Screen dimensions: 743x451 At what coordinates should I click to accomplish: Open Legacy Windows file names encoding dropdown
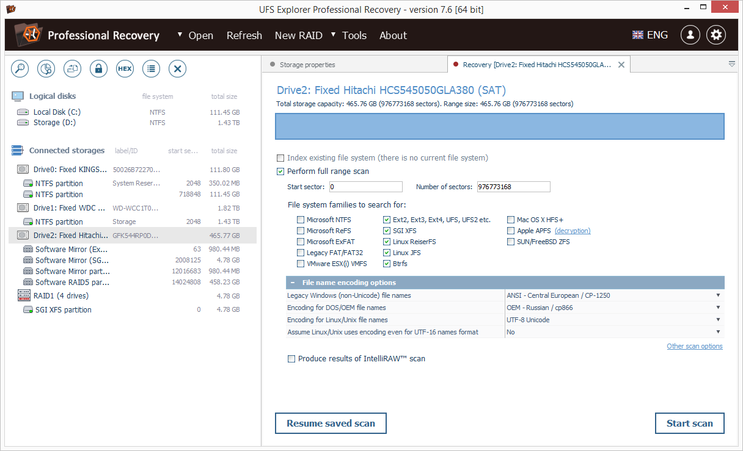click(615, 295)
